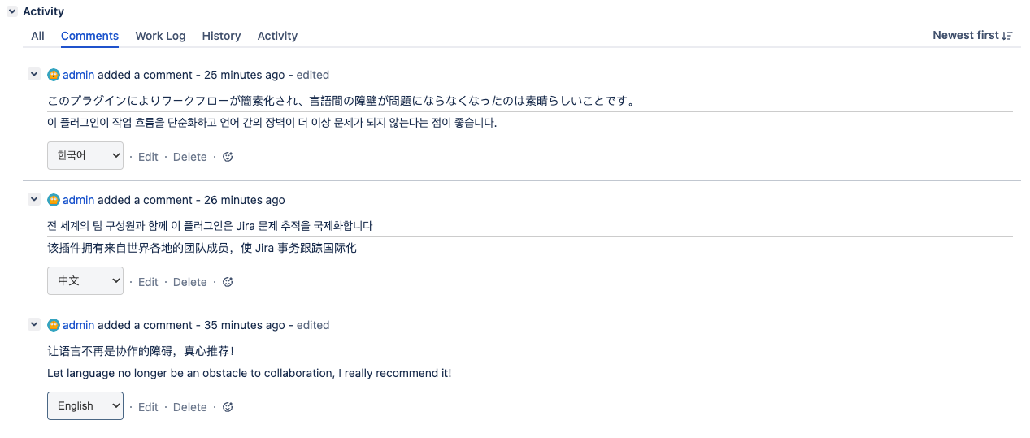Click admin avatar on the 25 minutes ago comment
Viewport: 1030px width, 438px height.
[x=54, y=75]
